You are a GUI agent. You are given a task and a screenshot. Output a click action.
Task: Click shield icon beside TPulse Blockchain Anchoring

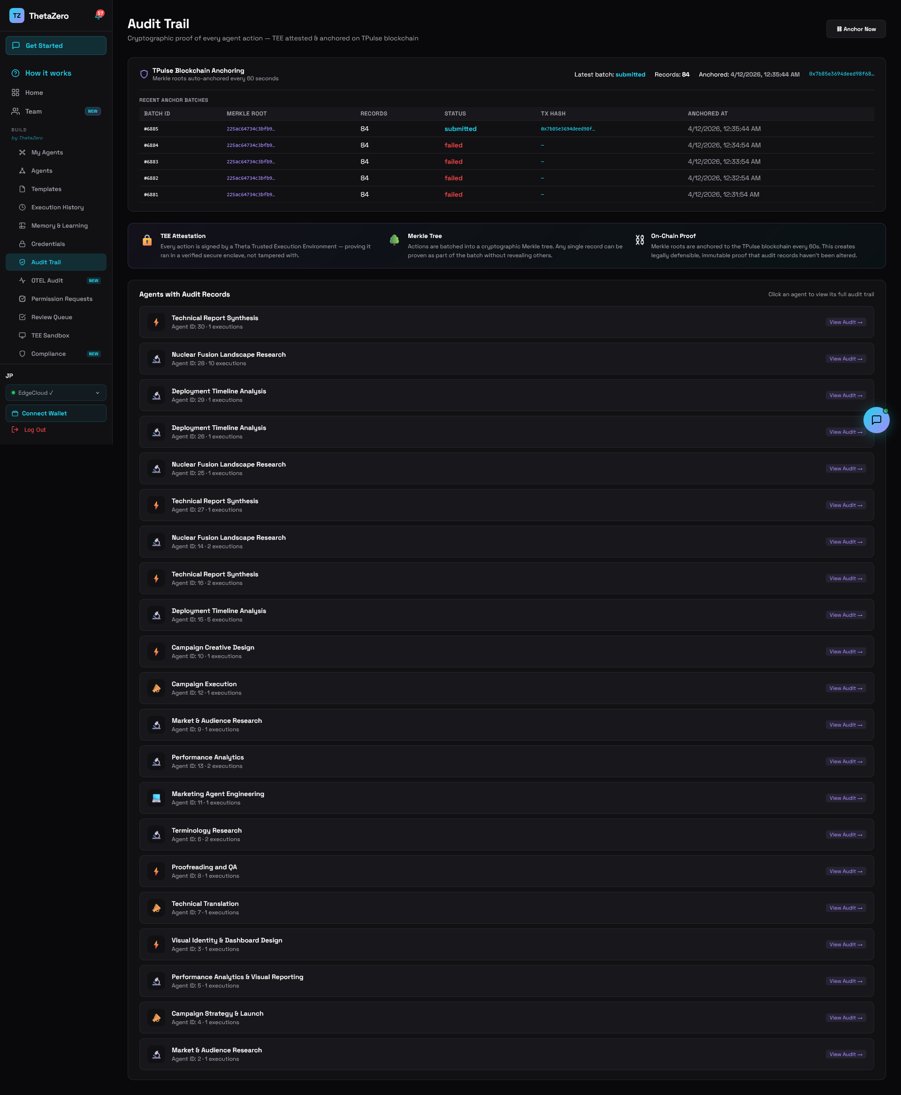click(x=144, y=74)
